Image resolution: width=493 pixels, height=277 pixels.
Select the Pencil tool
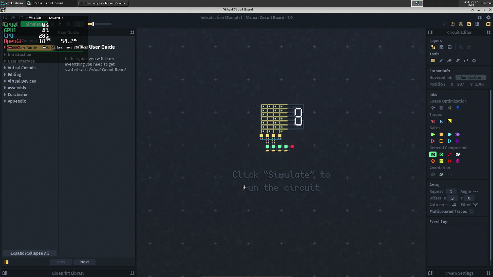(441, 61)
